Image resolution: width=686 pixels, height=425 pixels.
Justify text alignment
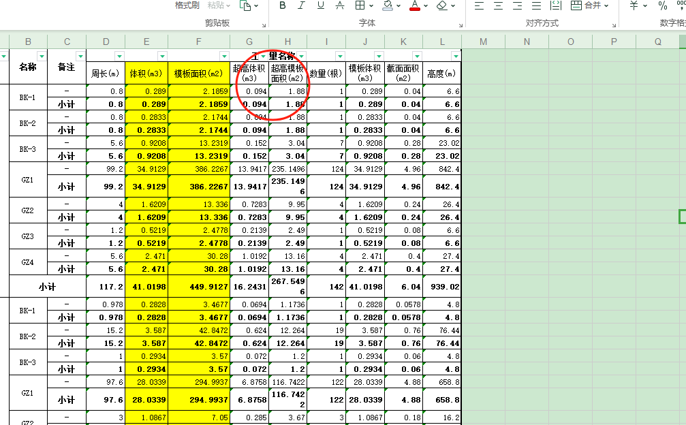(x=536, y=5)
